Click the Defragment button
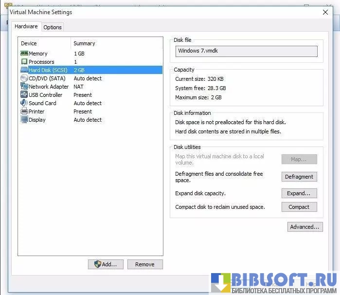The image size is (340, 295). click(x=299, y=177)
